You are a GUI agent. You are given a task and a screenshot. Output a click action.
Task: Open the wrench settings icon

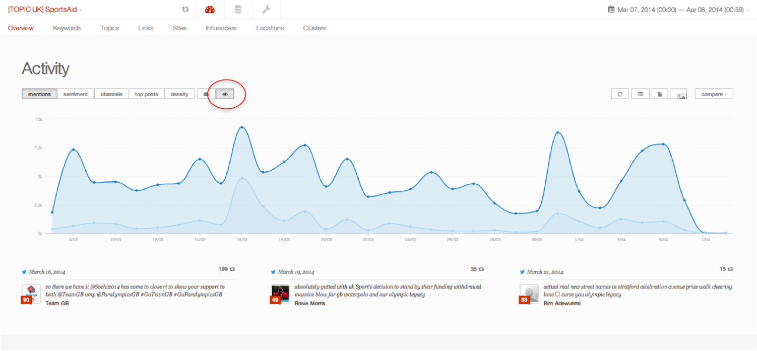click(x=267, y=10)
